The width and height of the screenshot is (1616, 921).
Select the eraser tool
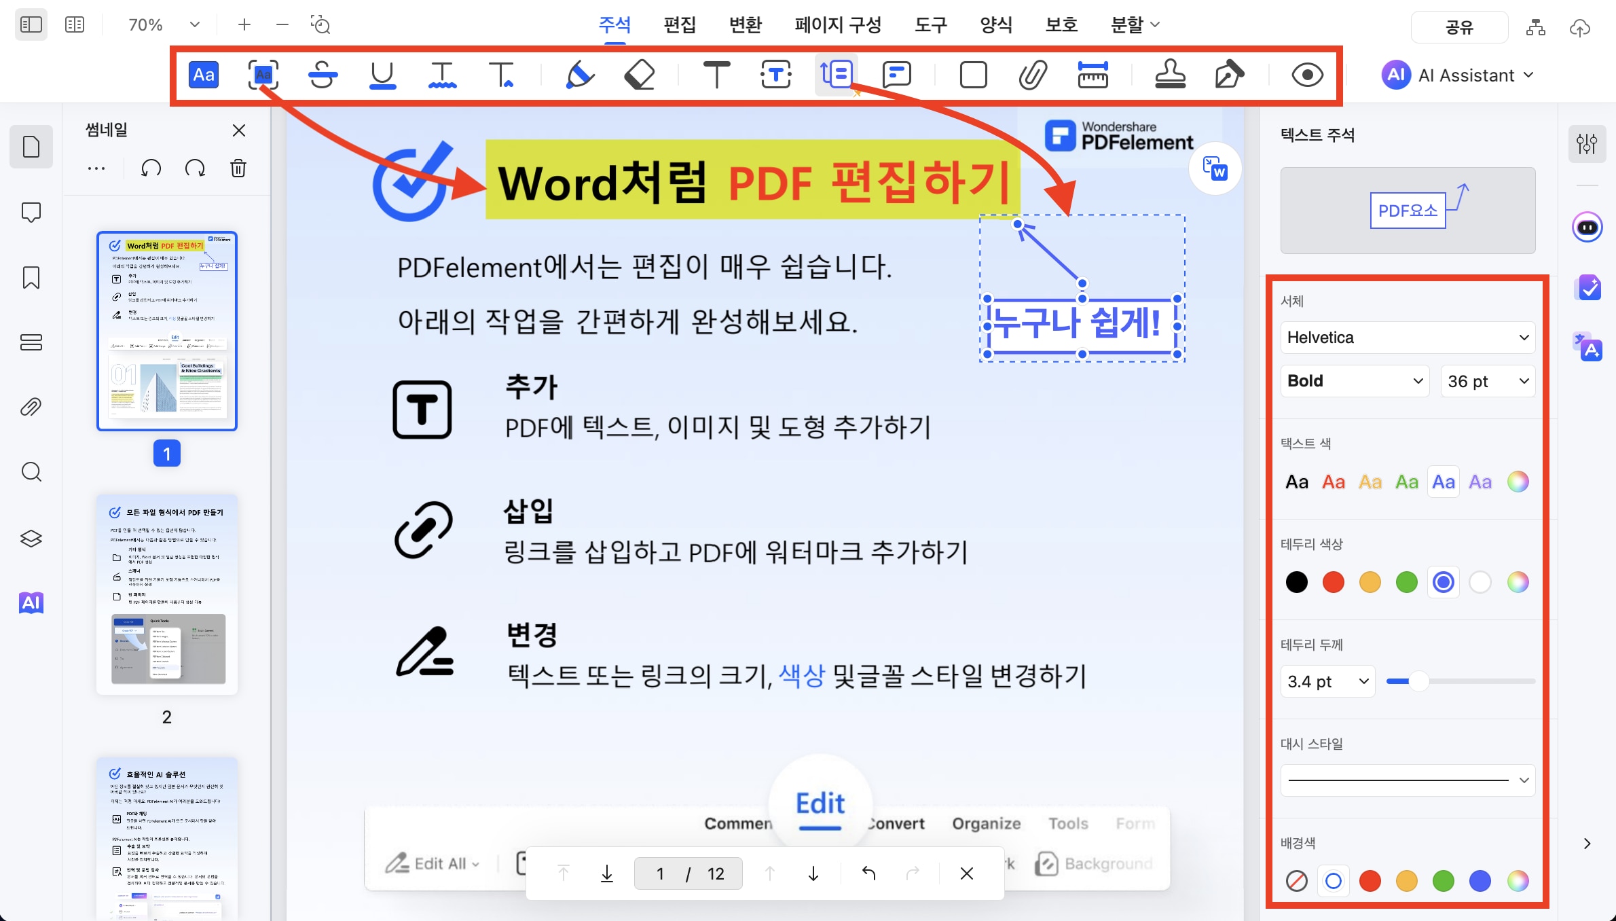pos(639,75)
